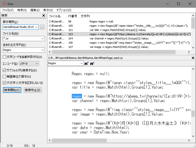Uncheck the search subfolders option
This screenshot has height=148, width=196.
(x=4, y=70)
